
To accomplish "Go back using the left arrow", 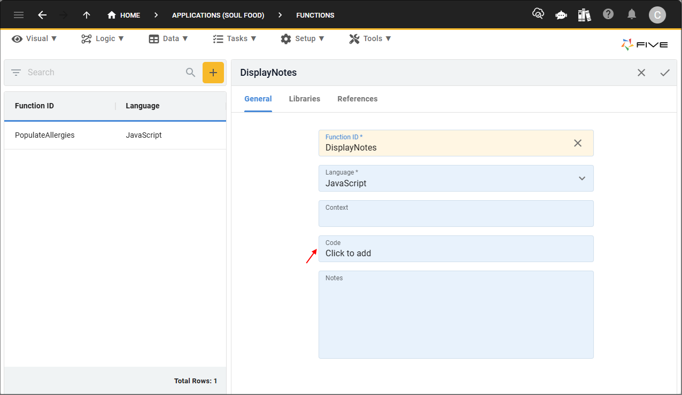I will coord(42,15).
